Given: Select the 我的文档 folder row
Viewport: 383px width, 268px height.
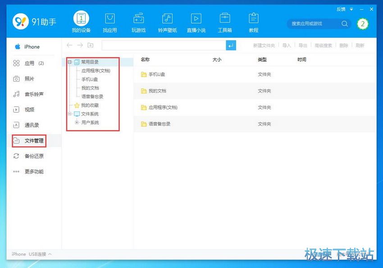Looking at the screenshot, I should tap(255, 91).
